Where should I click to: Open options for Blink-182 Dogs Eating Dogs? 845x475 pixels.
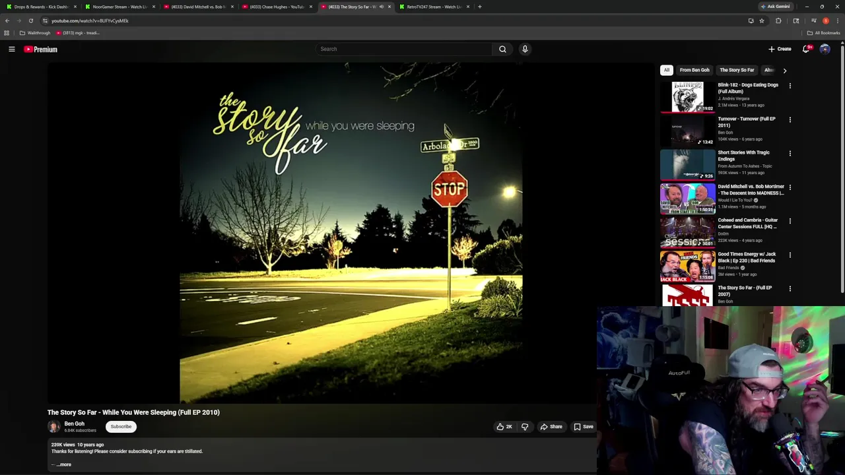790,86
